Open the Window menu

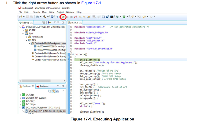[x=70, y=12]
